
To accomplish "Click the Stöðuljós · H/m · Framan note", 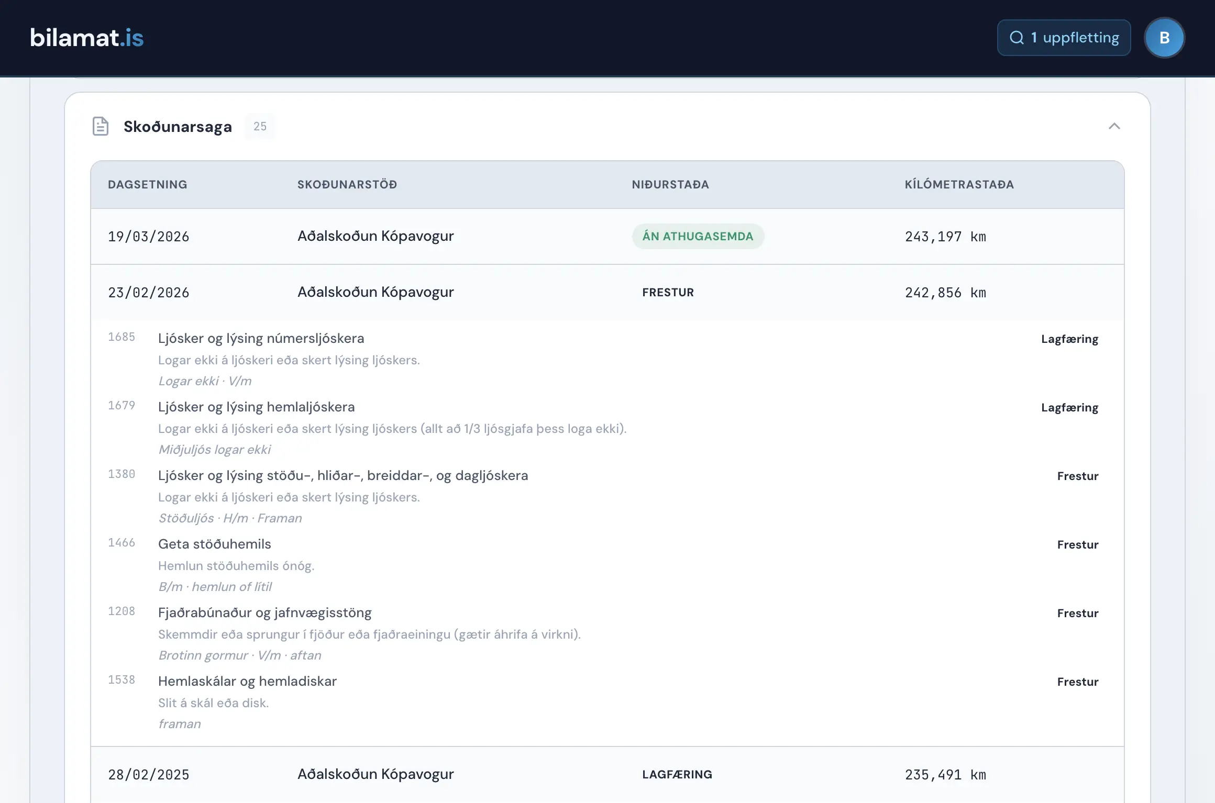I will point(230,518).
